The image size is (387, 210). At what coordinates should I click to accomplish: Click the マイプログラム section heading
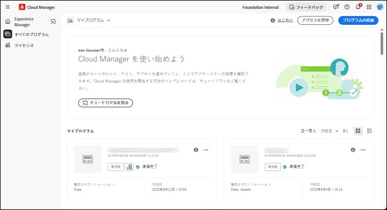click(80, 131)
